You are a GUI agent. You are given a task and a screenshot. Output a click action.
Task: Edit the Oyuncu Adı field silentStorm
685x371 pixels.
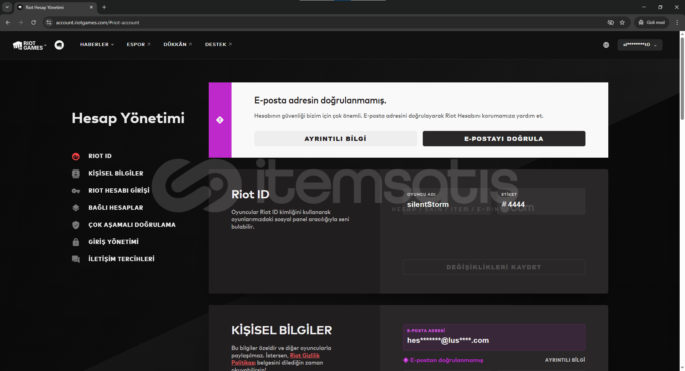coord(447,202)
